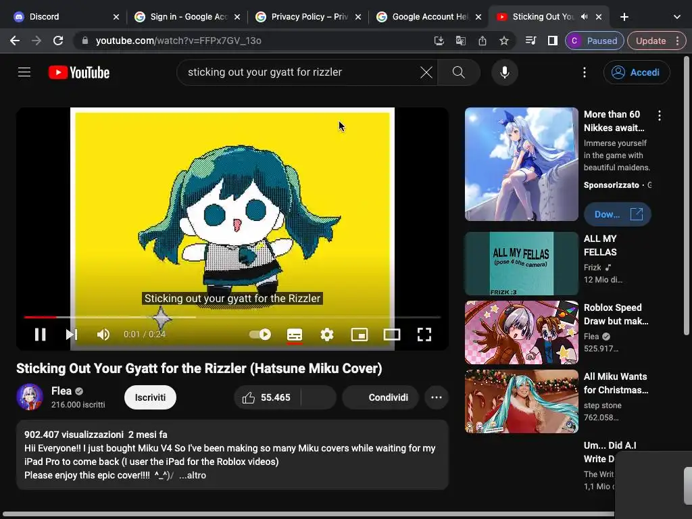Open the player settings gear
692x519 pixels.
click(326, 335)
